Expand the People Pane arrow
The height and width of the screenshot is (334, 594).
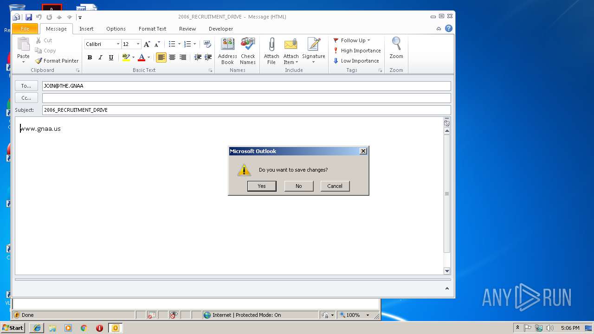pos(447,289)
